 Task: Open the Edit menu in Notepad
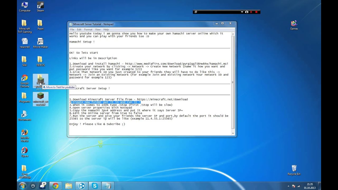click(x=79, y=30)
